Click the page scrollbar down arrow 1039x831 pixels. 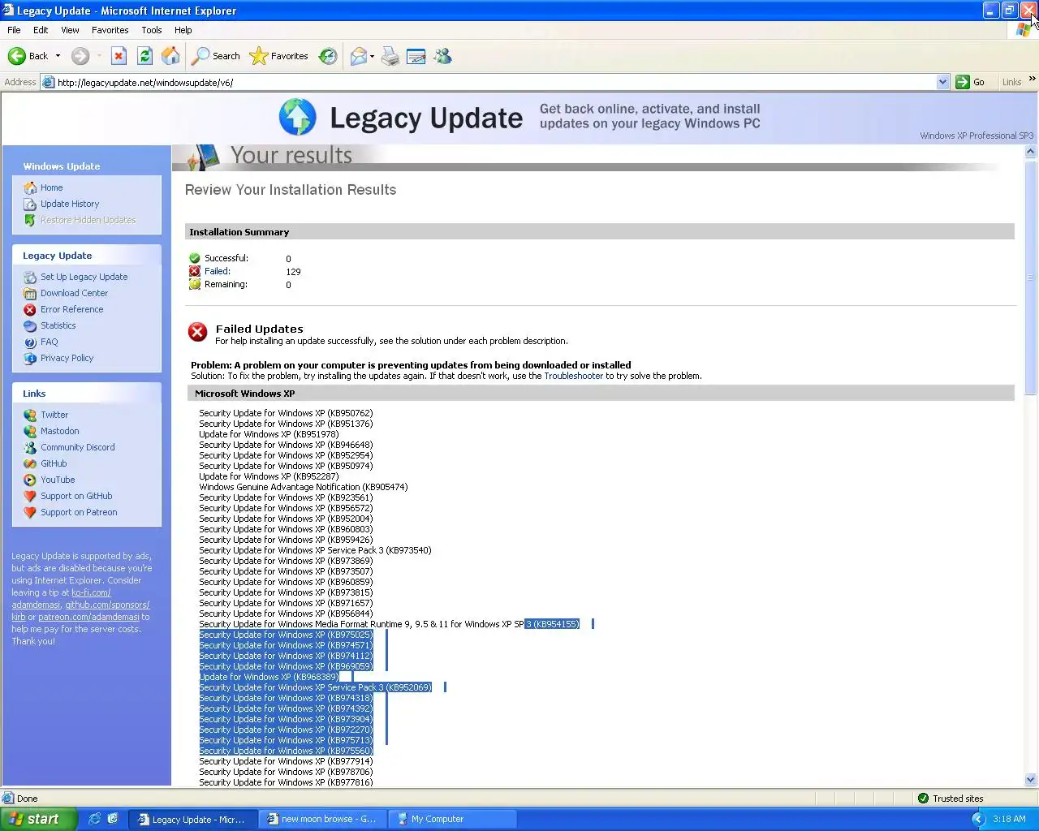point(1031,779)
